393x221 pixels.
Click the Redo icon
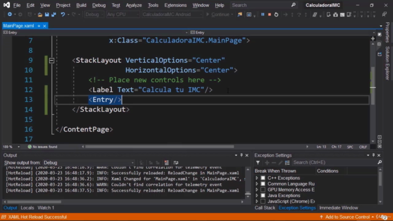click(74, 15)
